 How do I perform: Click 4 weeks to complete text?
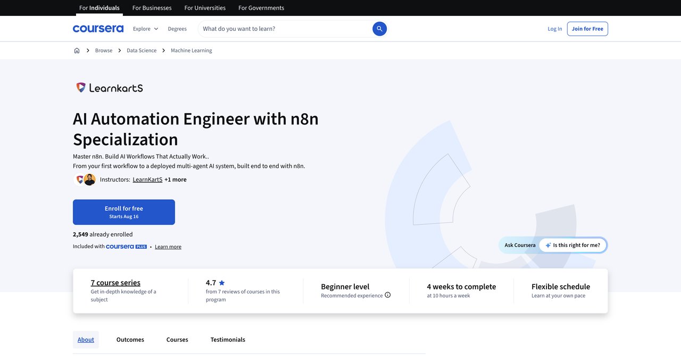click(461, 286)
